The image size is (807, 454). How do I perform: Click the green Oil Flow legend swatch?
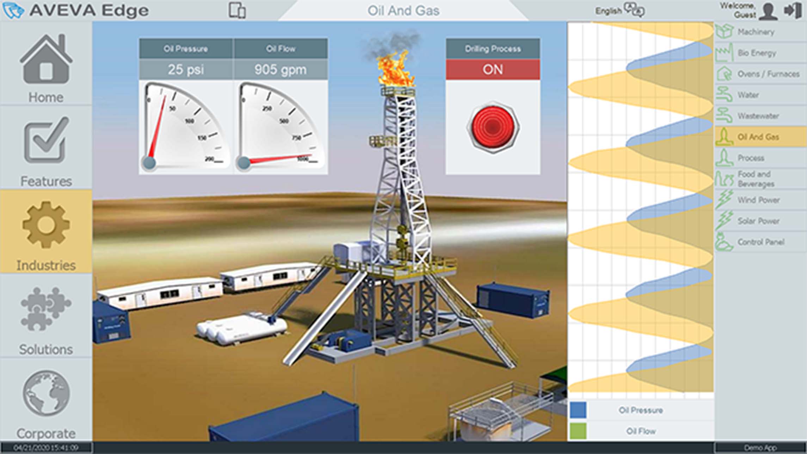[x=578, y=431]
